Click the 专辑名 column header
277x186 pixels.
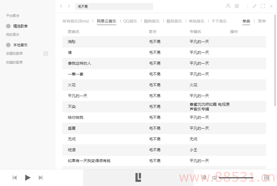195,32
